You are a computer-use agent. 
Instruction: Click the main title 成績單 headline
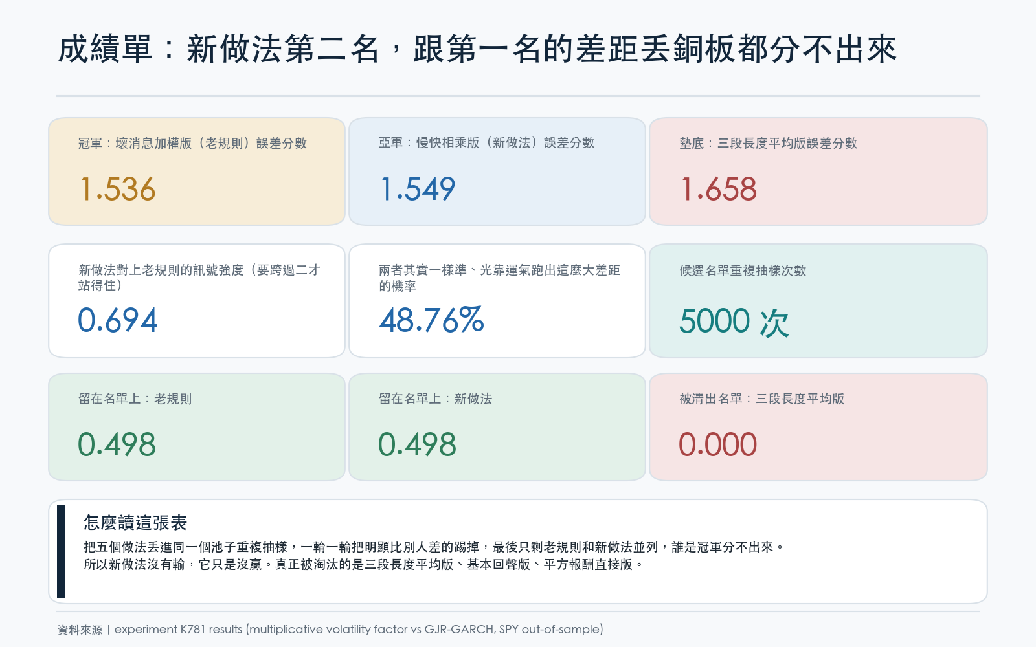coord(477,49)
